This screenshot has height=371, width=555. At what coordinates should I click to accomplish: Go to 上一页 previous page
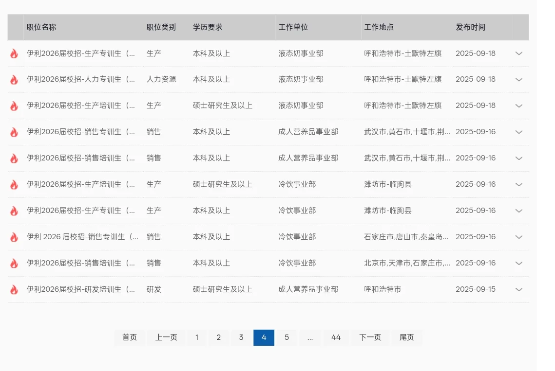(166, 337)
